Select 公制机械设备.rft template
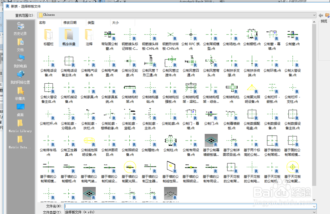The width and height of the screenshot is (330, 214). [x=69, y=93]
